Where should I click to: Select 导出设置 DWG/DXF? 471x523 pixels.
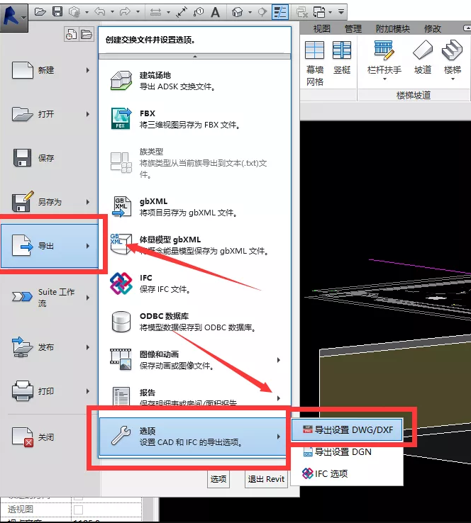tap(347, 430)
